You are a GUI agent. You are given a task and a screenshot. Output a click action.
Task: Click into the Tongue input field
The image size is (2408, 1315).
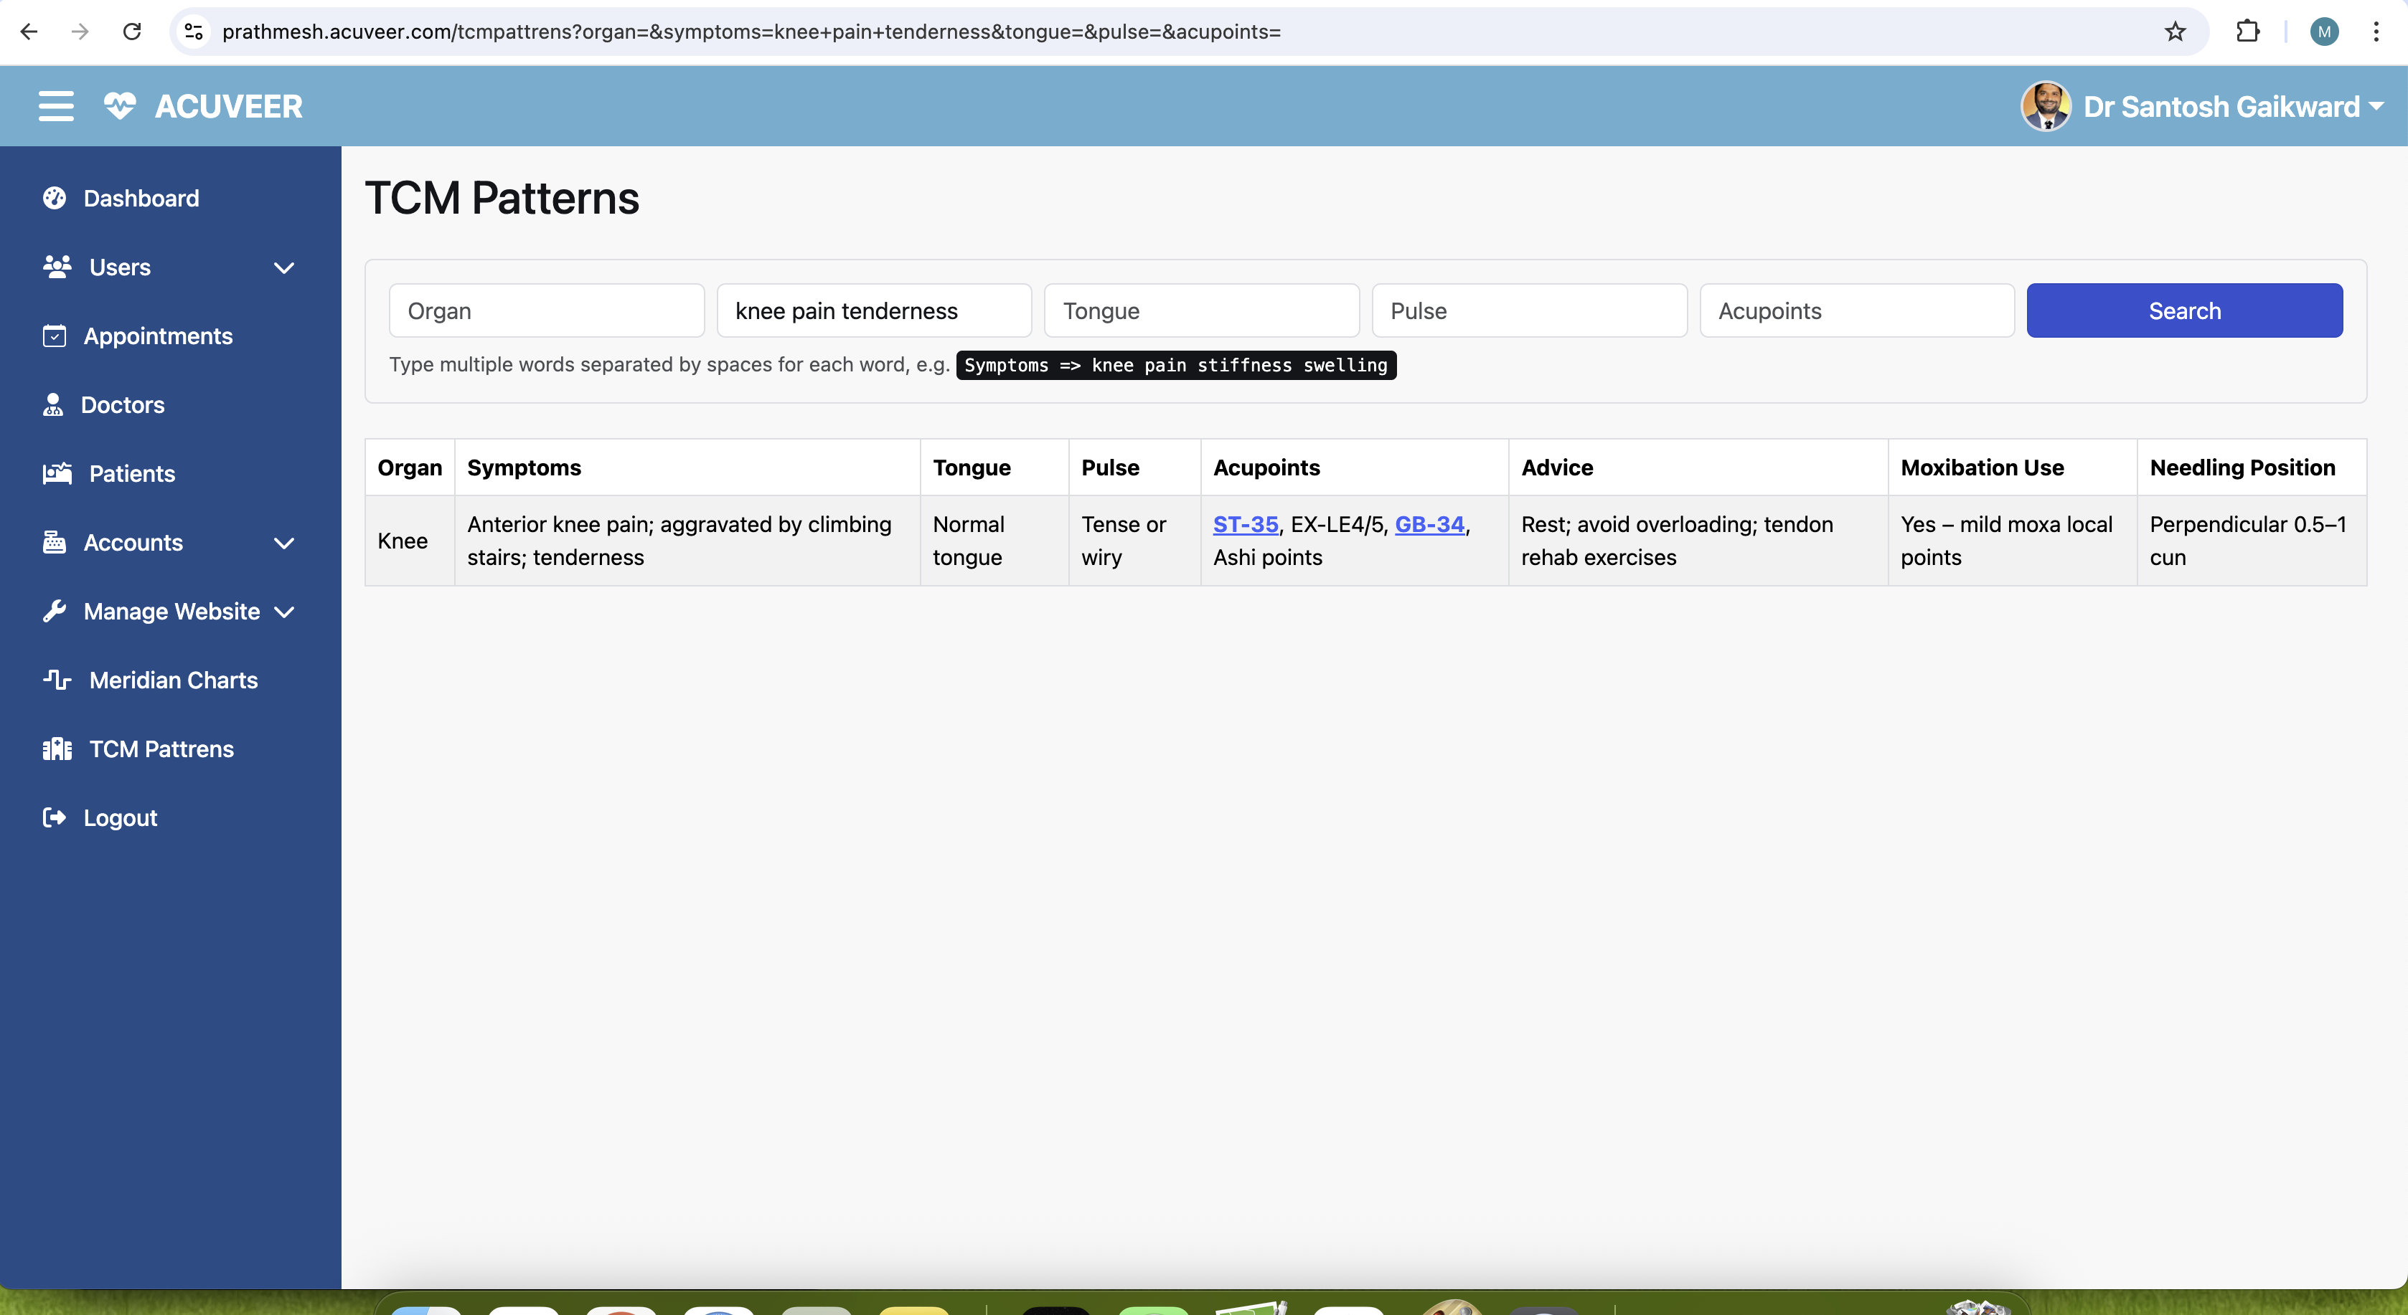coord(1201,311)
